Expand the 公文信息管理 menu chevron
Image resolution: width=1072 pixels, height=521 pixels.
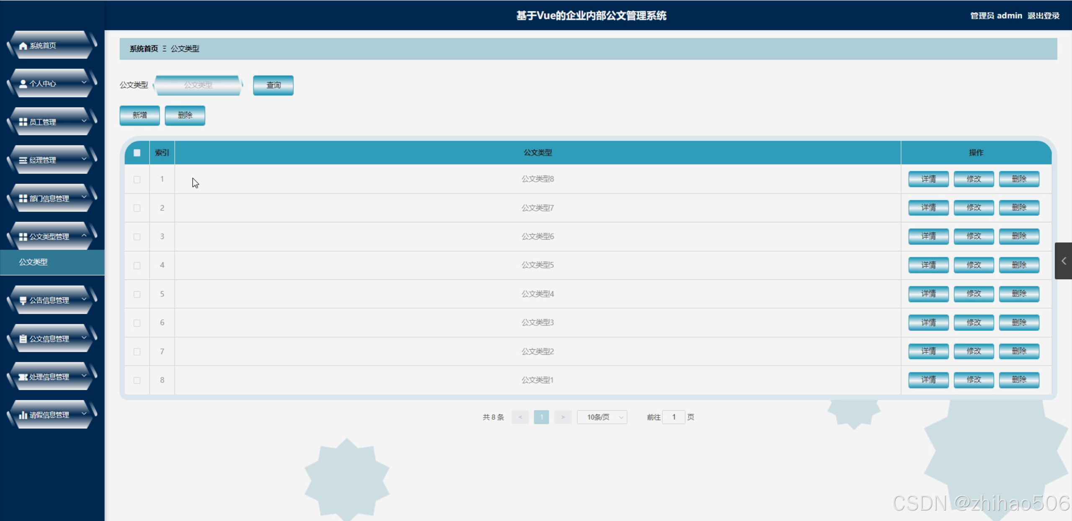[83, 338]
